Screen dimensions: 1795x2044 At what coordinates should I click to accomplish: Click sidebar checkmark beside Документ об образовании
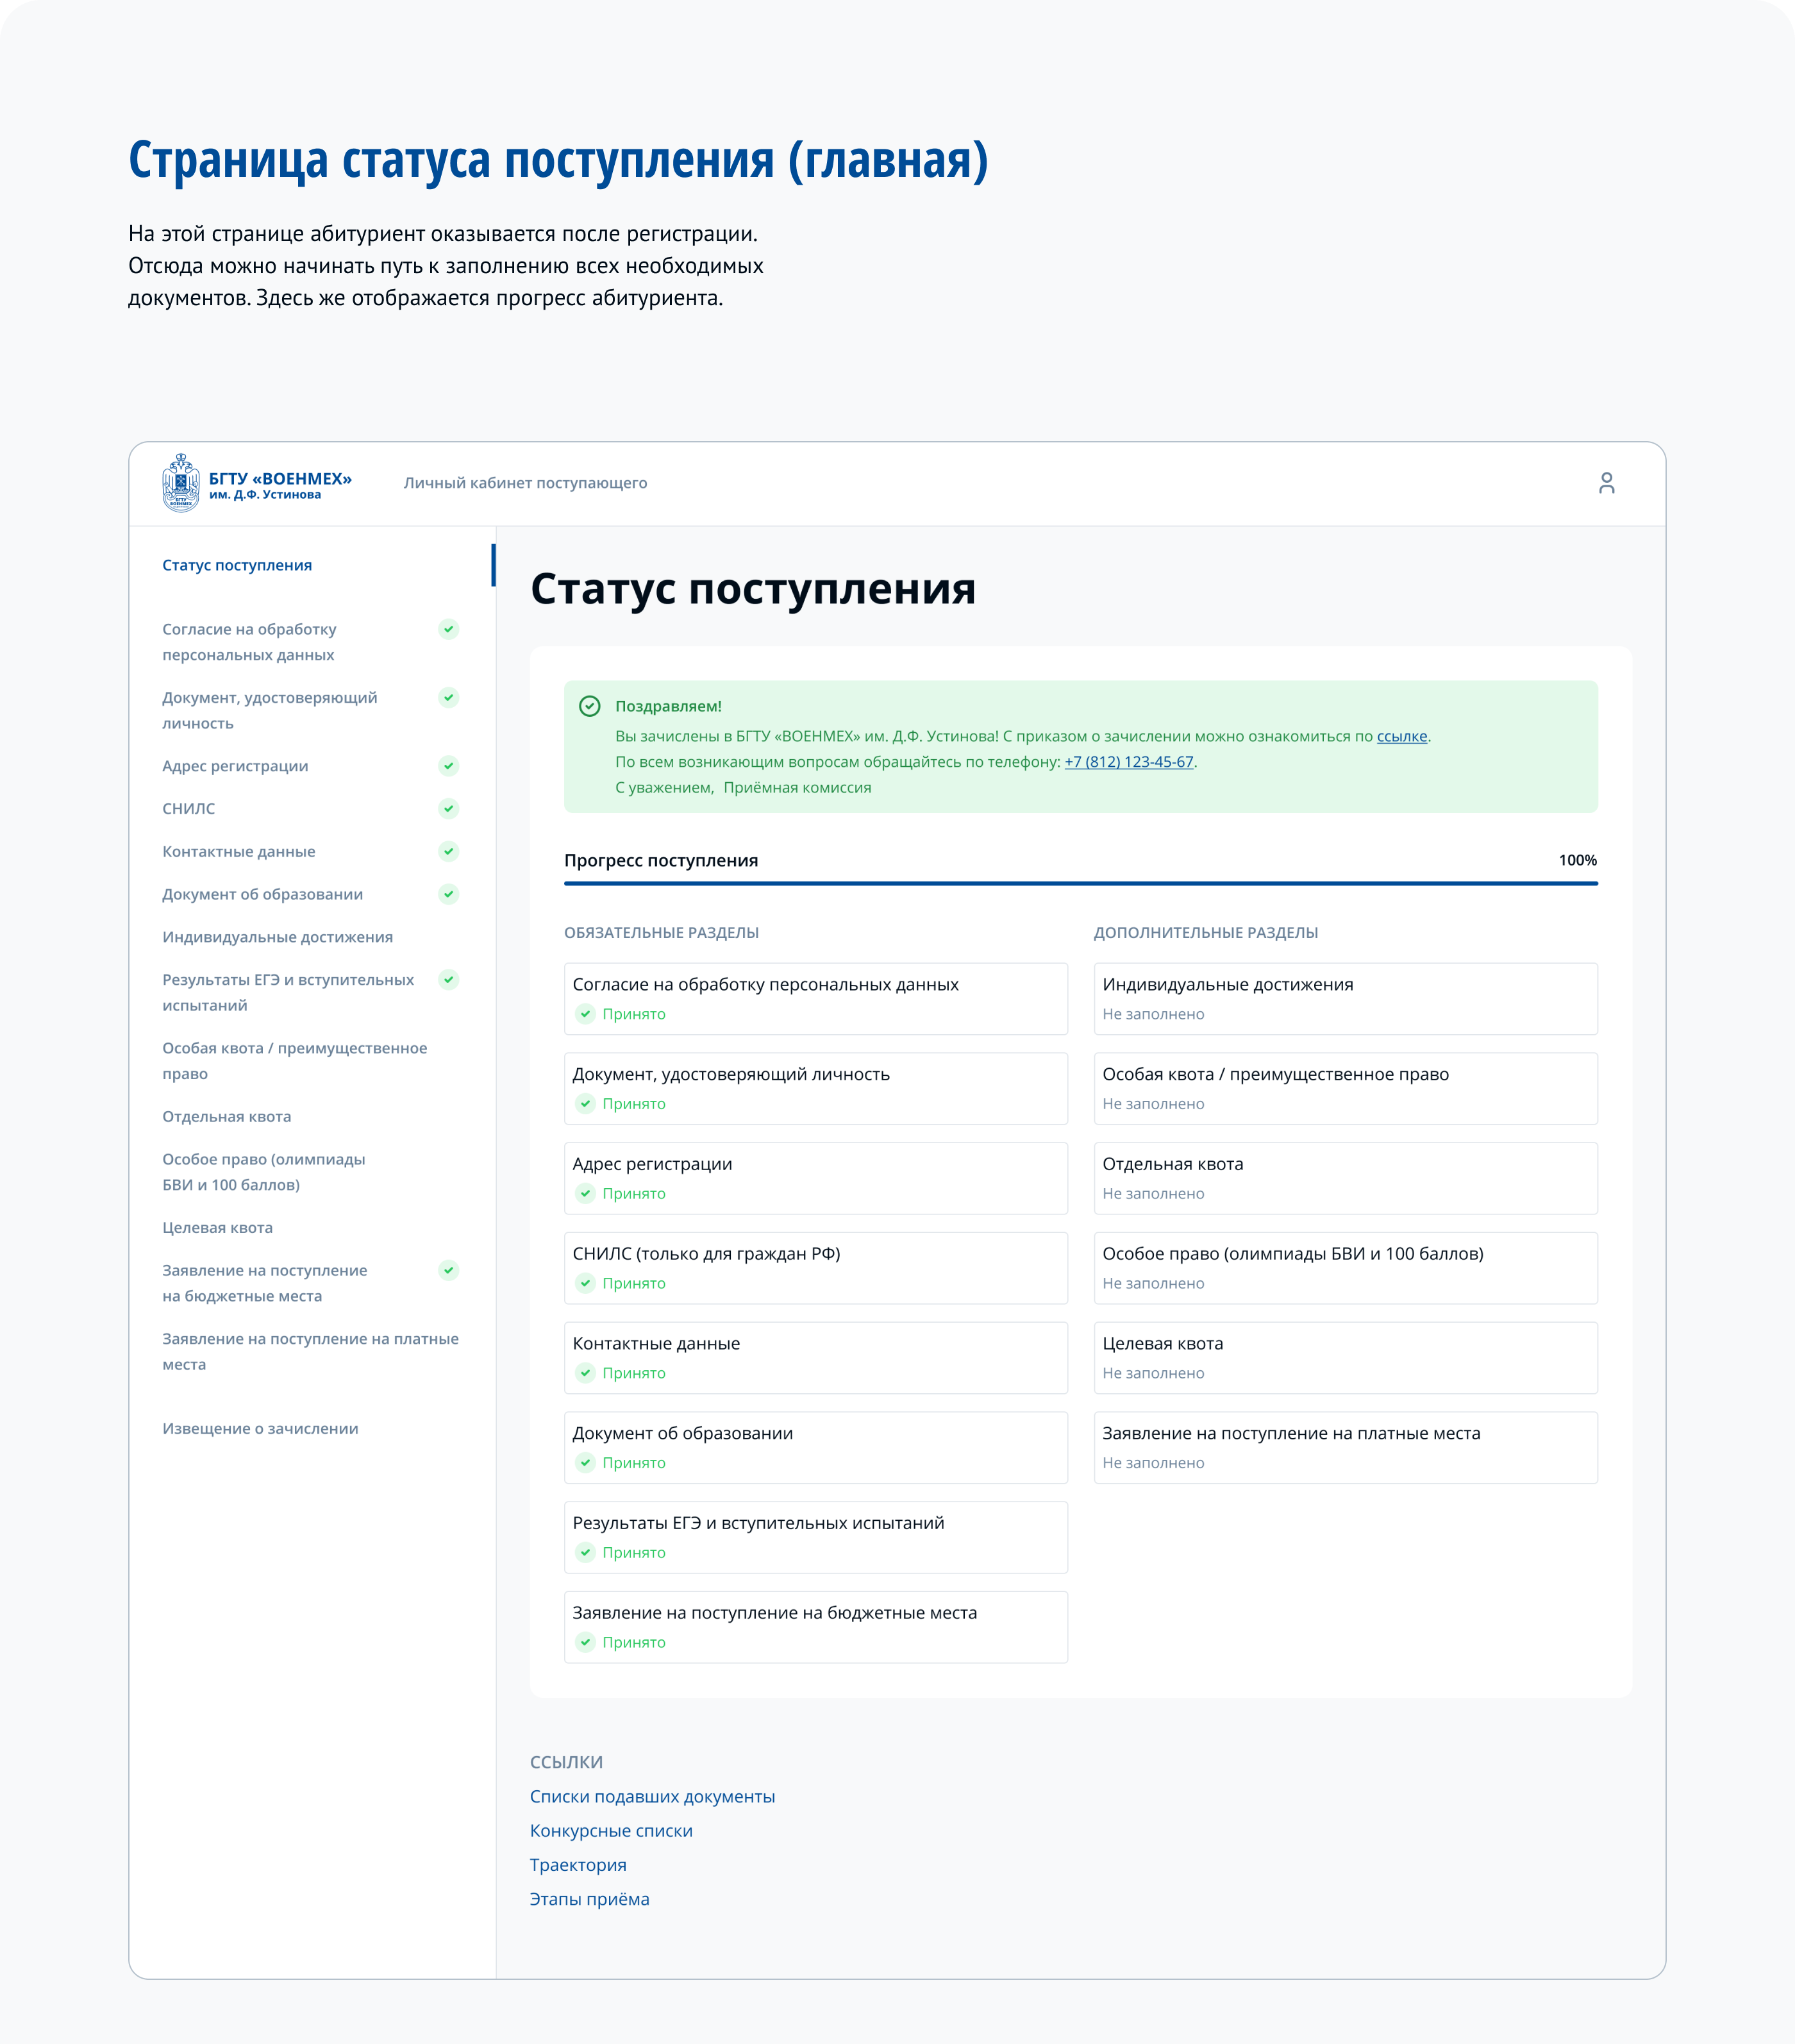coord(449,894)
